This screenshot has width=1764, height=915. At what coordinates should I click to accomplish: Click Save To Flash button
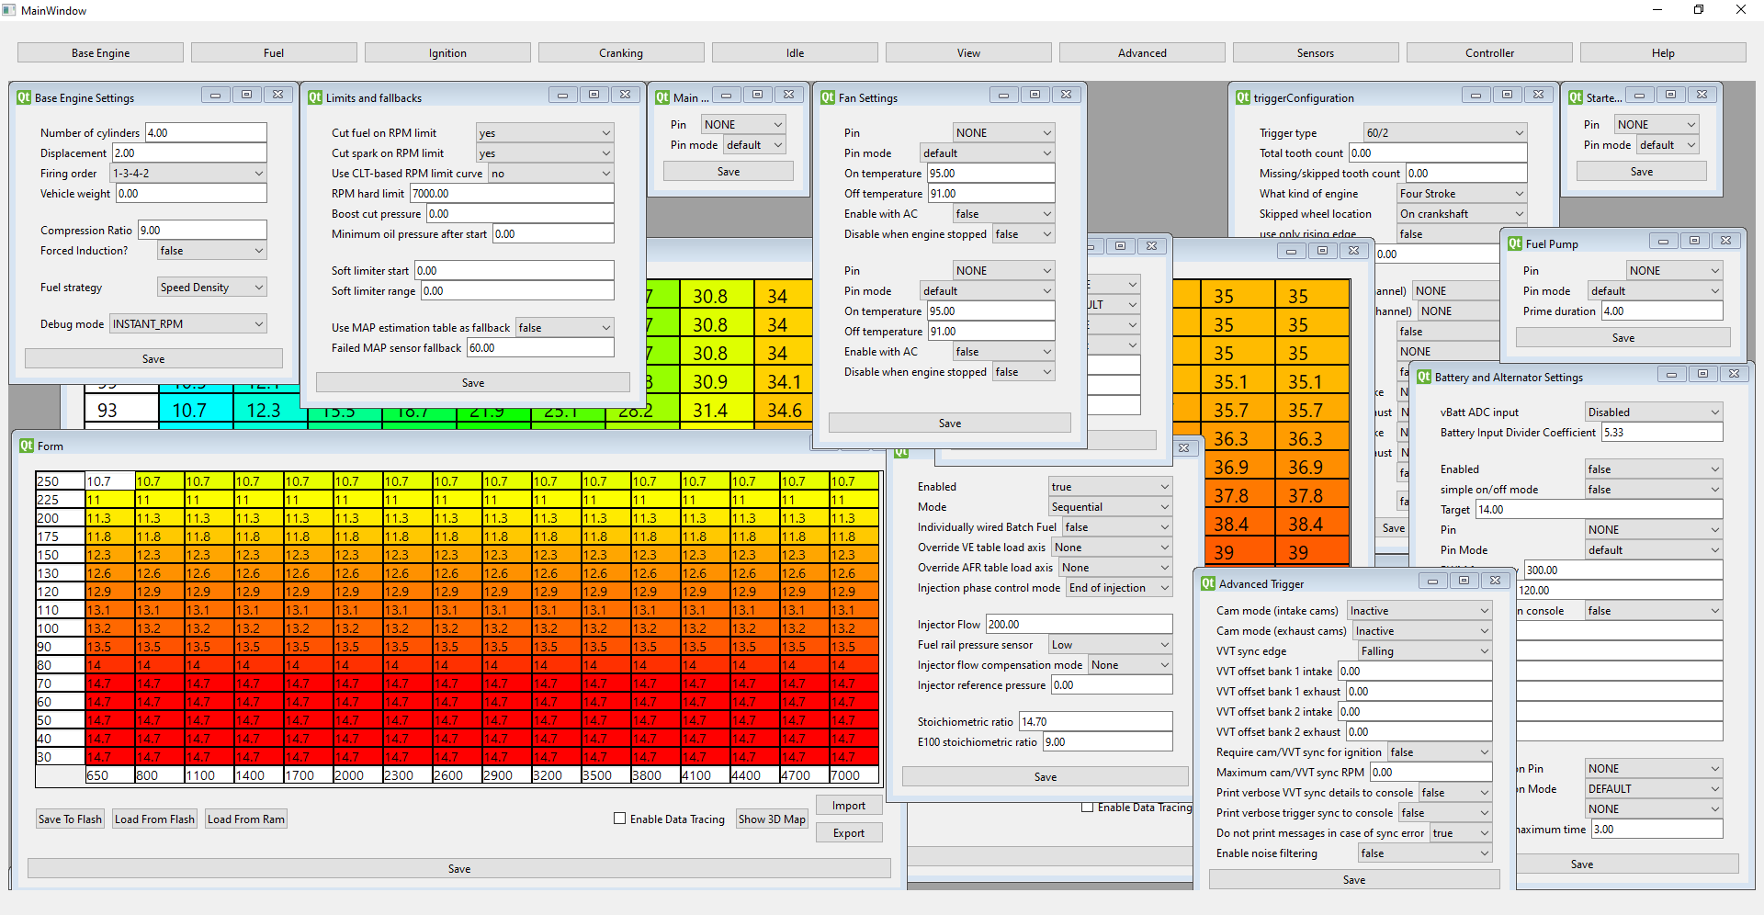pyautogui.click(x=71, y=819)
